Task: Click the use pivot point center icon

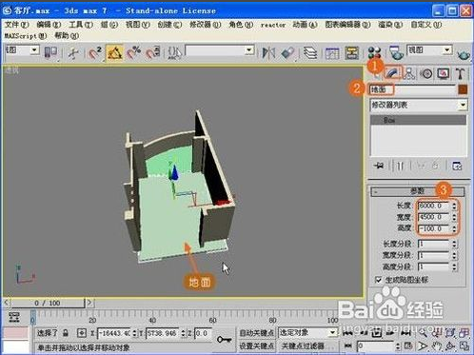Action: [50, 52]
